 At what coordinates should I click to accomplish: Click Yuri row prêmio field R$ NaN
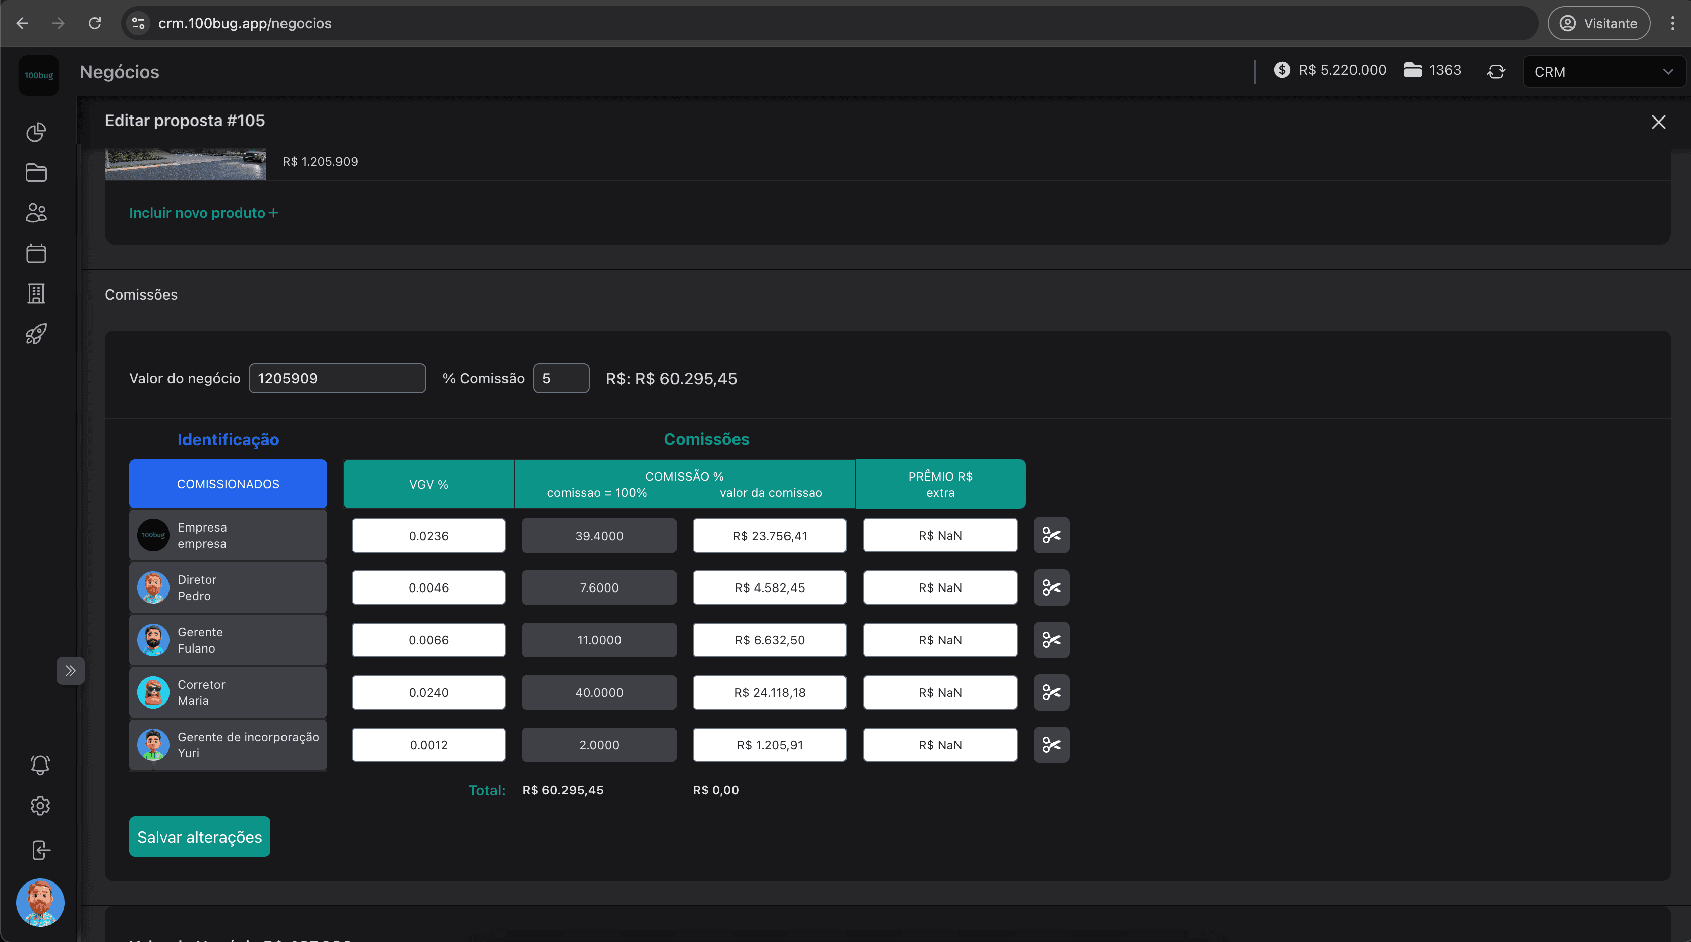(941, 745)
